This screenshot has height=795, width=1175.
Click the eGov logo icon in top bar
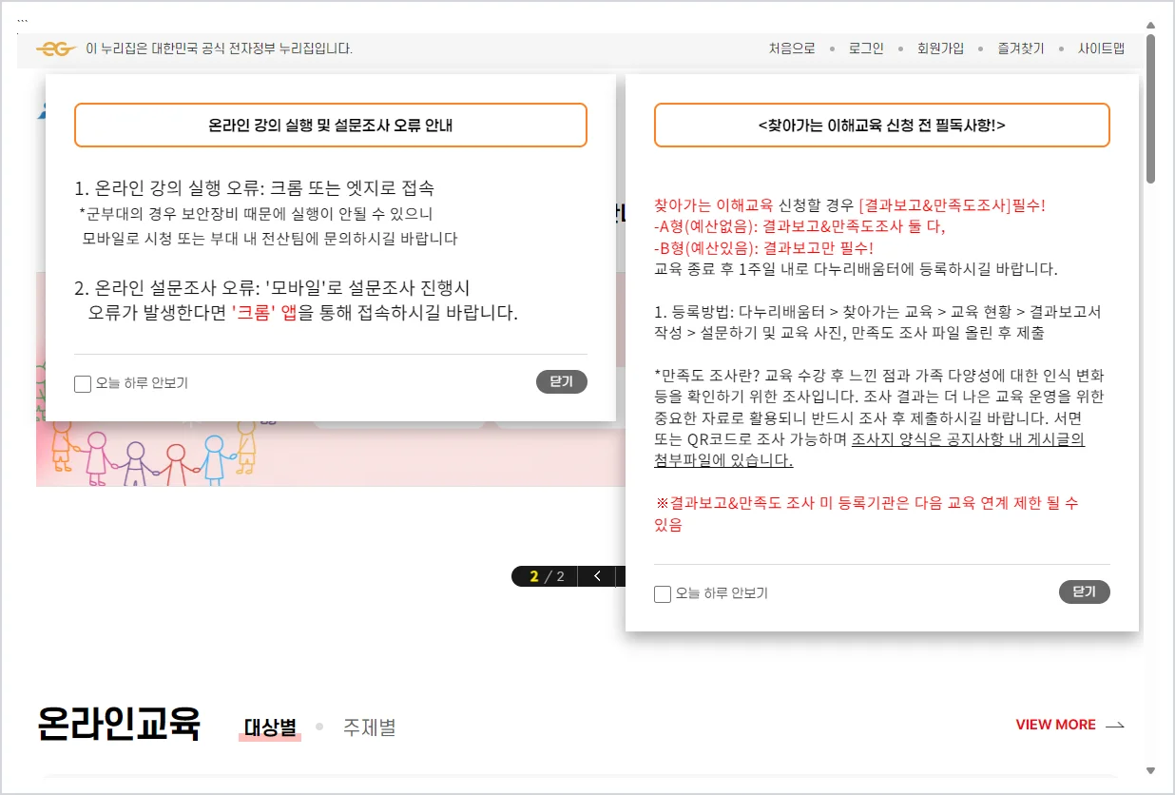(x=55, y=48)
